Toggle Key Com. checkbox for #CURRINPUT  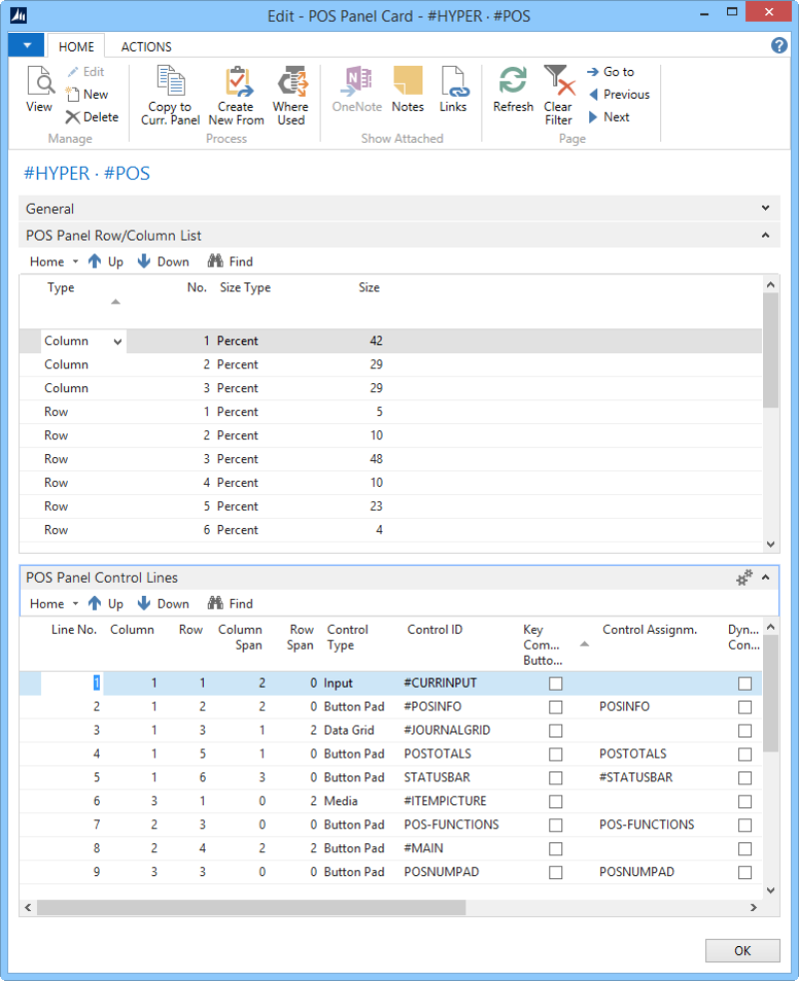(x=555, y=684)
